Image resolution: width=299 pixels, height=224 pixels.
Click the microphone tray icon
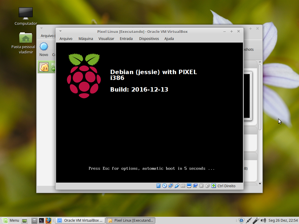(x=256, y=220)
